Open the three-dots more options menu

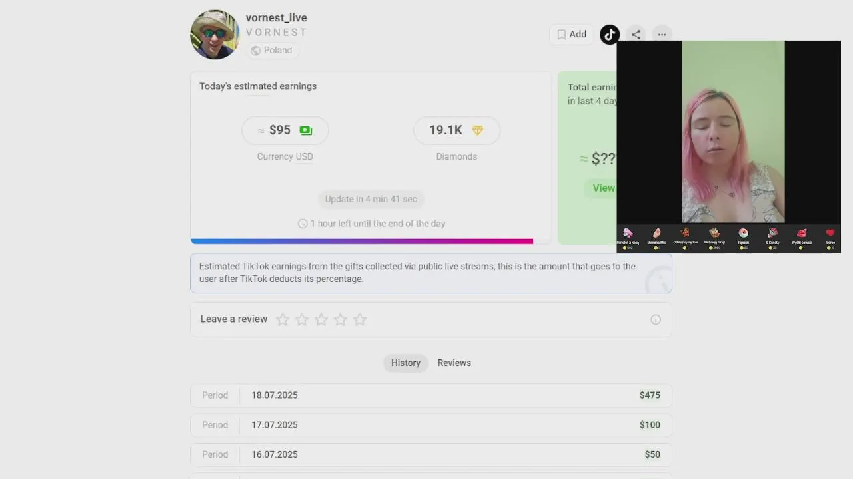[662, 35]
